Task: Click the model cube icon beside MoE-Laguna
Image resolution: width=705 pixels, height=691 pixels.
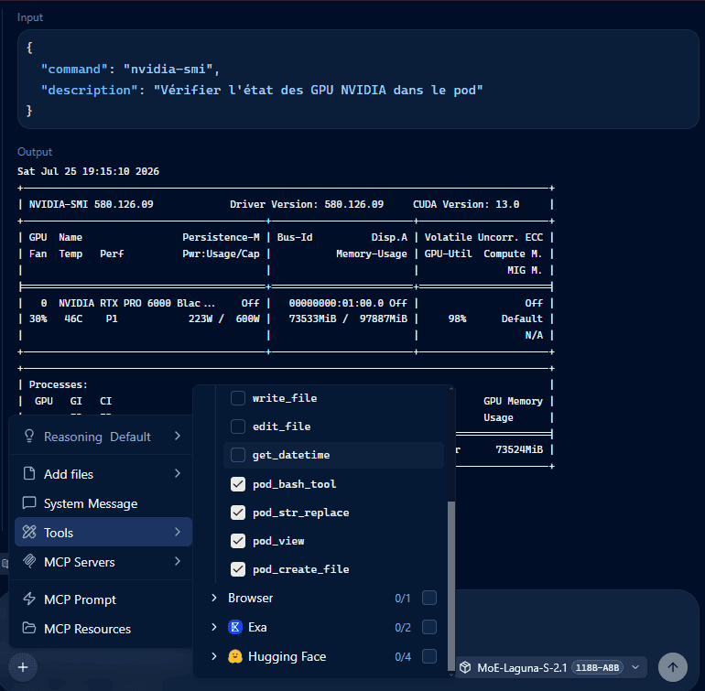Action: [x=465, y=667]
